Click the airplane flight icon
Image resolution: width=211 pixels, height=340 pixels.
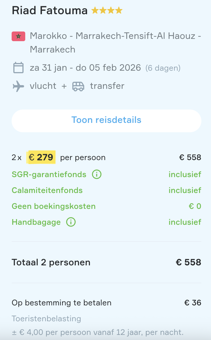(18, 86)
